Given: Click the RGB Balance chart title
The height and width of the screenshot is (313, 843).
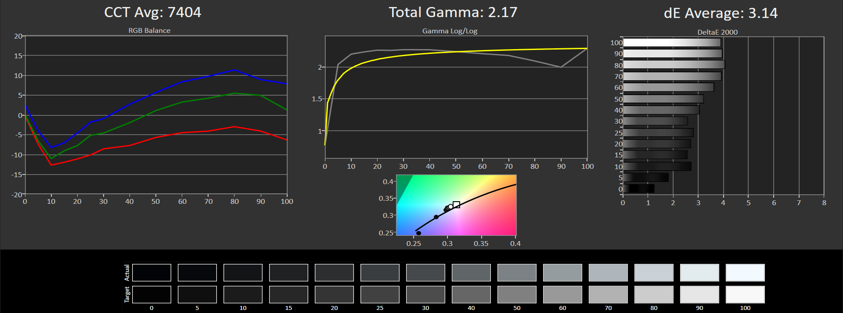Looking at the screenshot, I should point(149,31).
